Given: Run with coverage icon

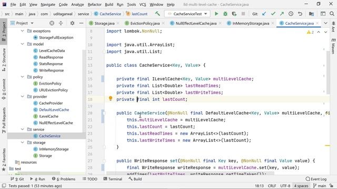Looking at the screenshot, I should point(234,14).
